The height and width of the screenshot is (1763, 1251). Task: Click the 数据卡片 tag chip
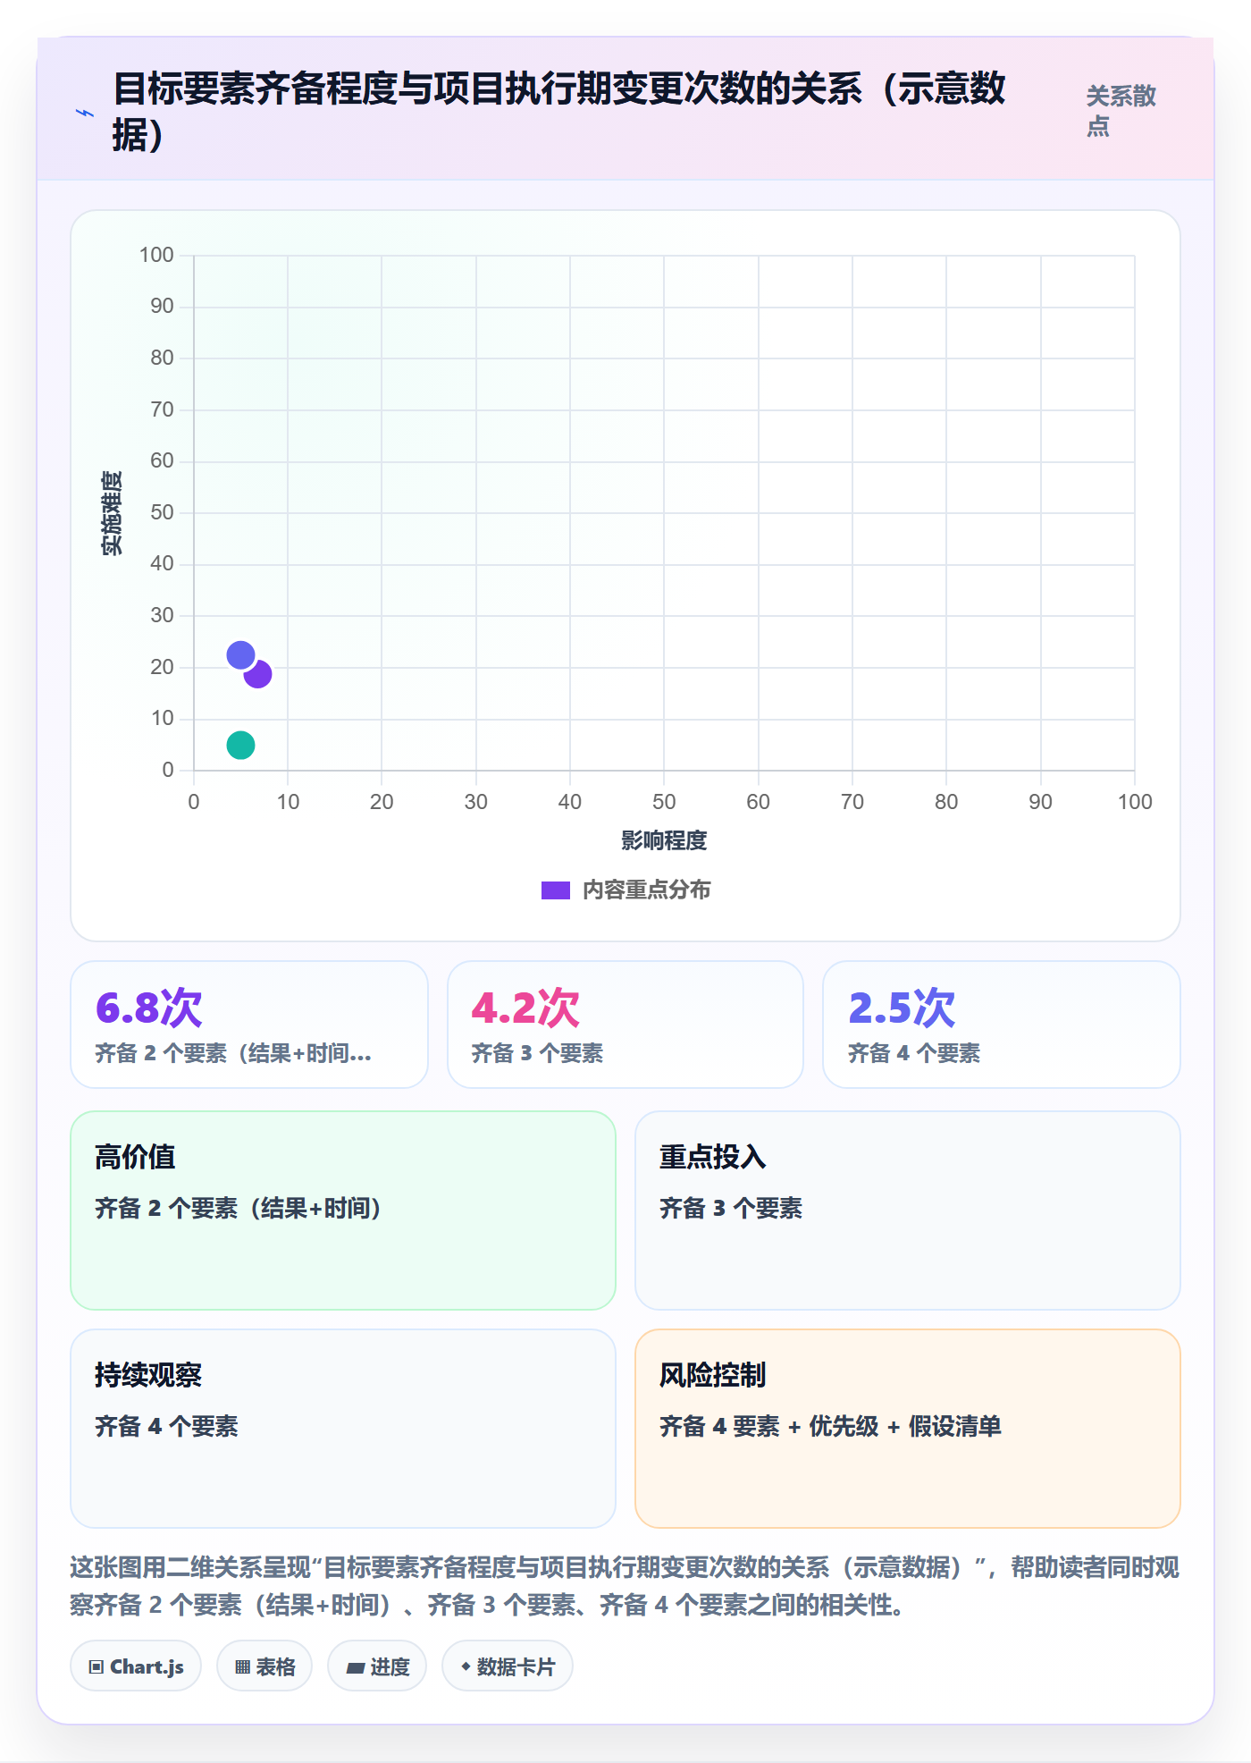tap(508, 1666)
